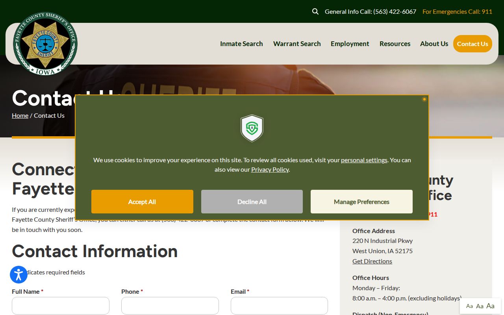This screenshot has width=504, height=315.
Task: Click the 'West Union, IA 52175' text
Action: point(382,251)
